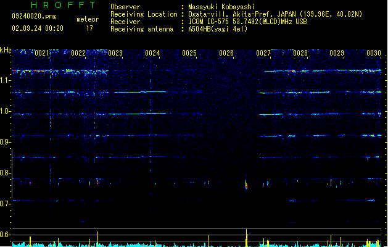
Task: Click the meteor count label
Action: click(x=88, y=19)
